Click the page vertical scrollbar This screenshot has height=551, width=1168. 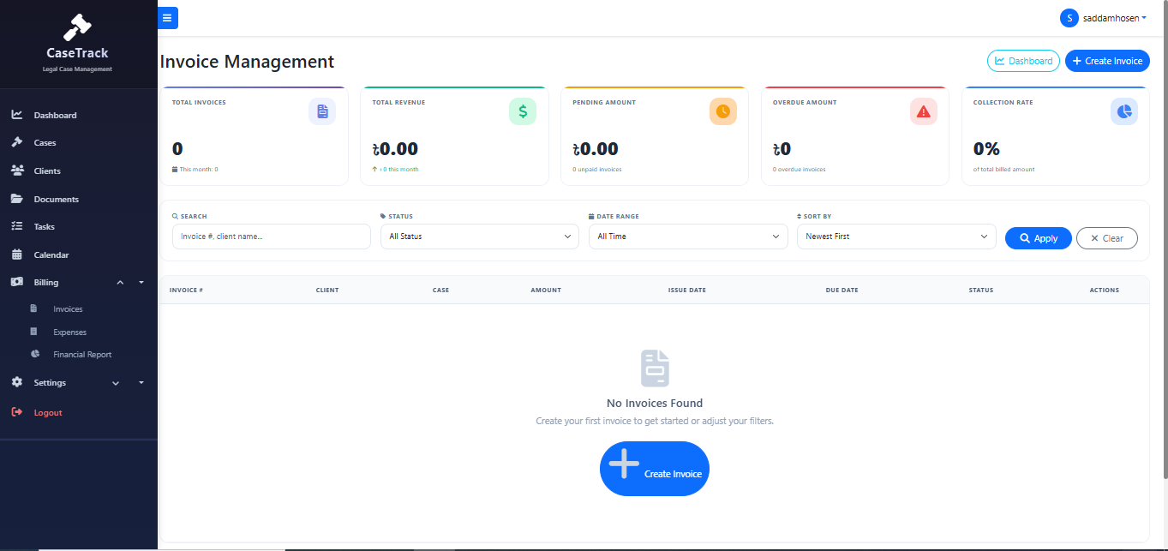(x=1165, y=240)
